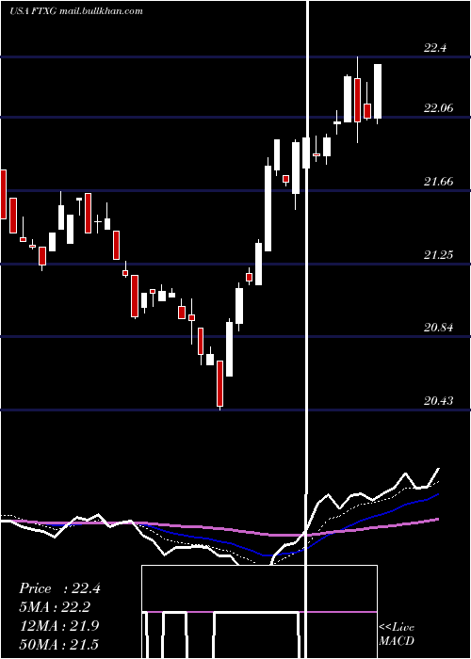The image size is (471, 659).
Task: Click the last white candlestick near 22.4
Action: tap(378, 91)
